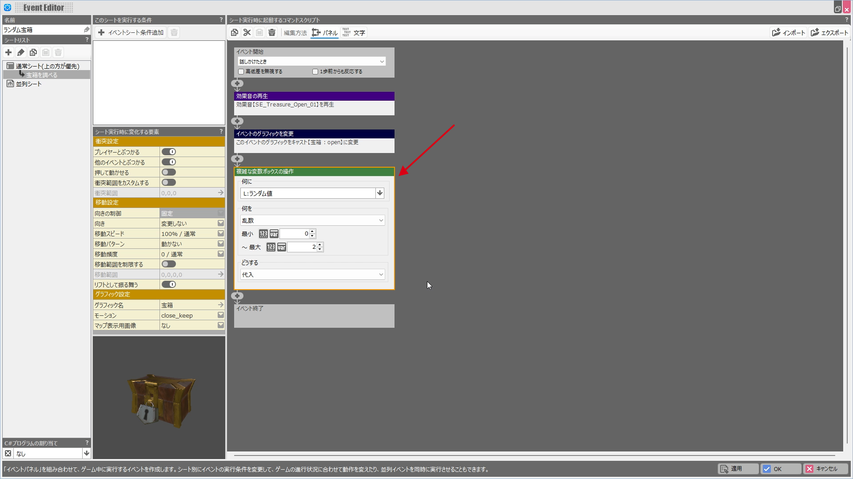Check 1歩前からも反応する checkbox
The height and width of the screenshot is (479, 853).
(315, 71)
